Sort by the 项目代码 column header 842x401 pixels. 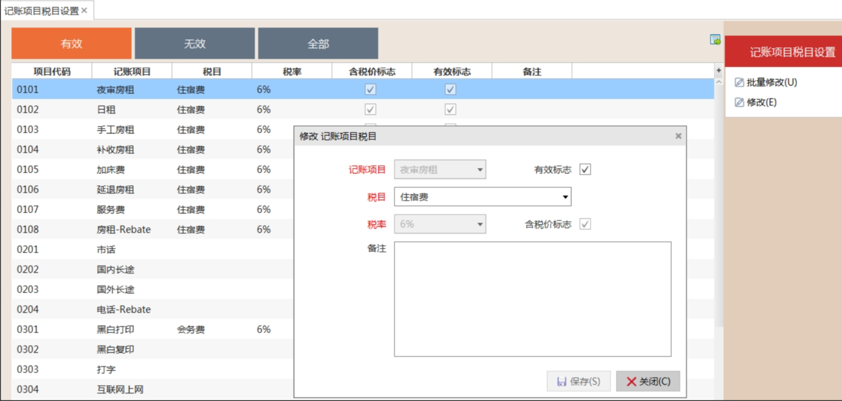(x=52, y=71)
